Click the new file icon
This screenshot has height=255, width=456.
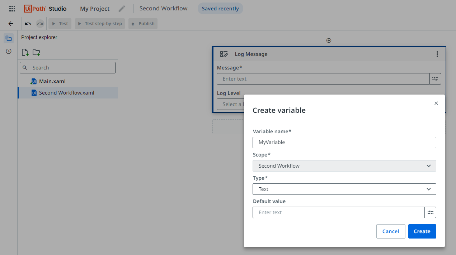[x=25, y=53]
